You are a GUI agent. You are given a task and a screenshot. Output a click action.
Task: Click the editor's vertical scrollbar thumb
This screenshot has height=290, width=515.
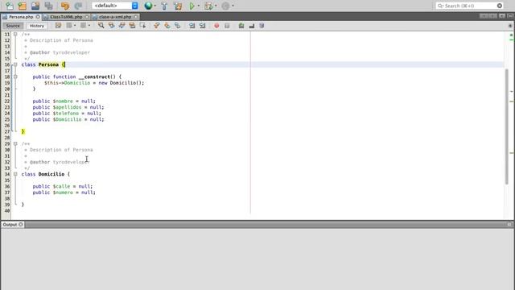pos(507,126)
